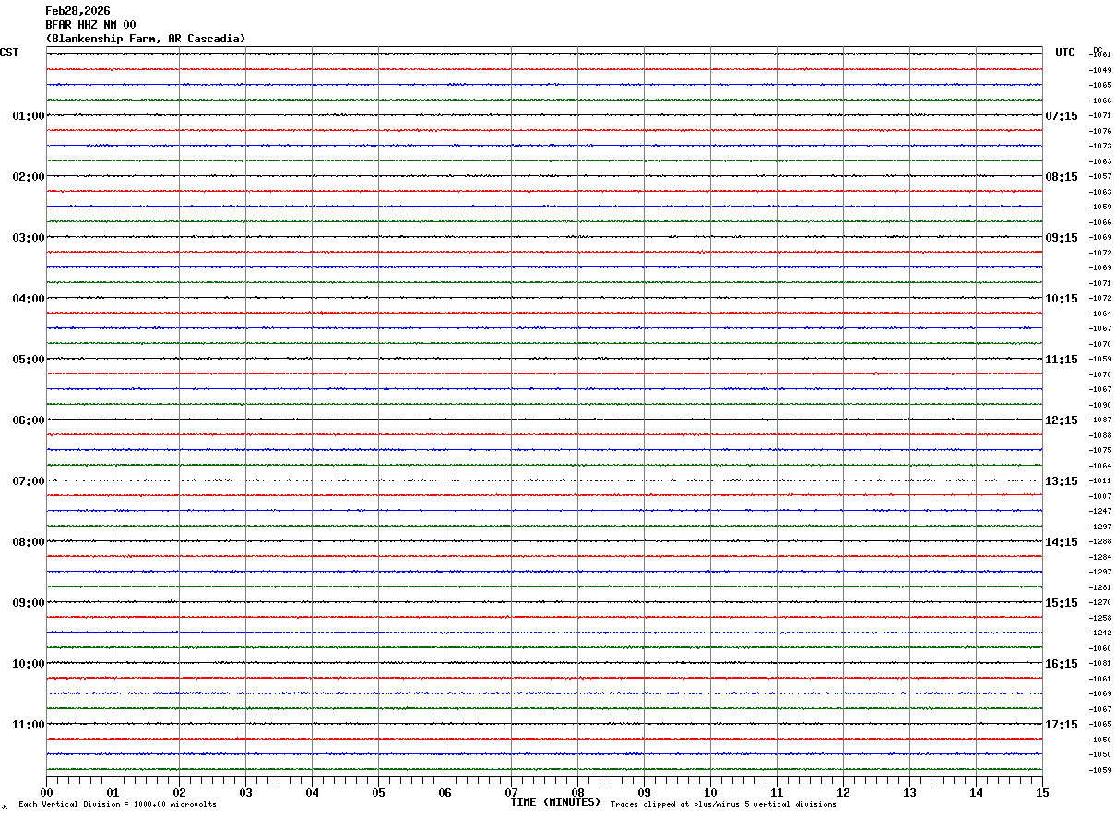The width and height of the screenshot is (1116, 817).
Task: Select minute tick 14 on the time axis
Action: [x=976, y=792]
